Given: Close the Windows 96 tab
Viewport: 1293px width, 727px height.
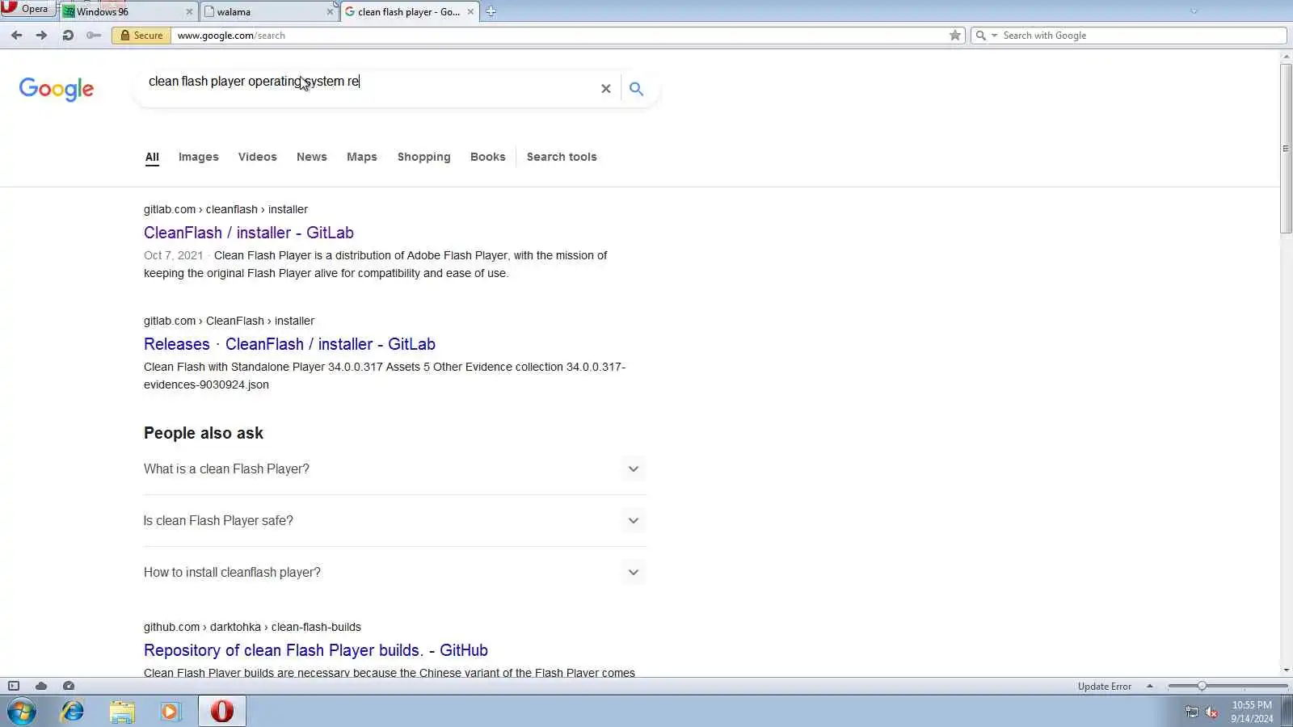Looking at the screenshot, I should 190,11.
